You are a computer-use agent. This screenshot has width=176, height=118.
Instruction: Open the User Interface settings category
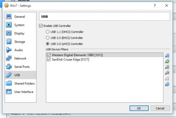tap(21, 92)
